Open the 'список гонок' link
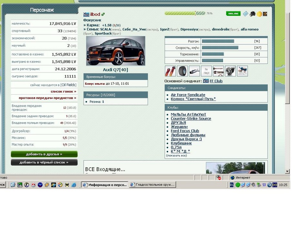Screen dimensions: 300x225 pyautogui.click(x=63, y=92)
